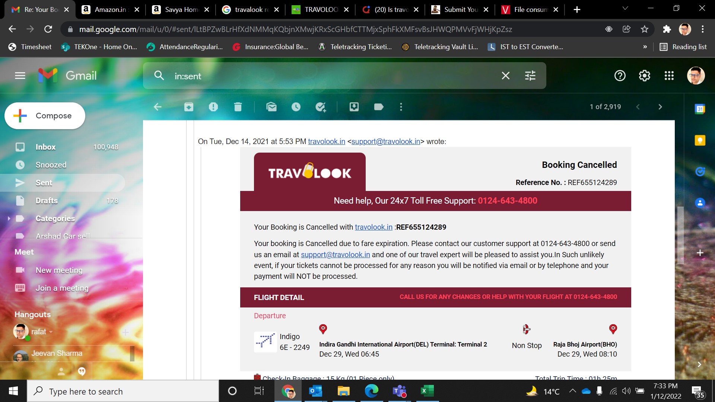Open the support@travolook.in link in the message body
This screenshot has width=715, height=402.
[335, 255]
